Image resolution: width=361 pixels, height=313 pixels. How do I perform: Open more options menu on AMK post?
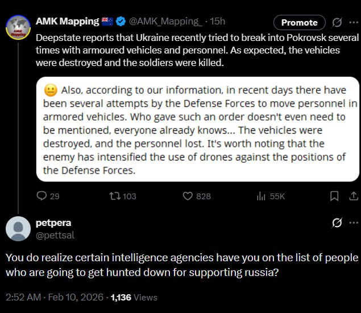click(355, 22)
